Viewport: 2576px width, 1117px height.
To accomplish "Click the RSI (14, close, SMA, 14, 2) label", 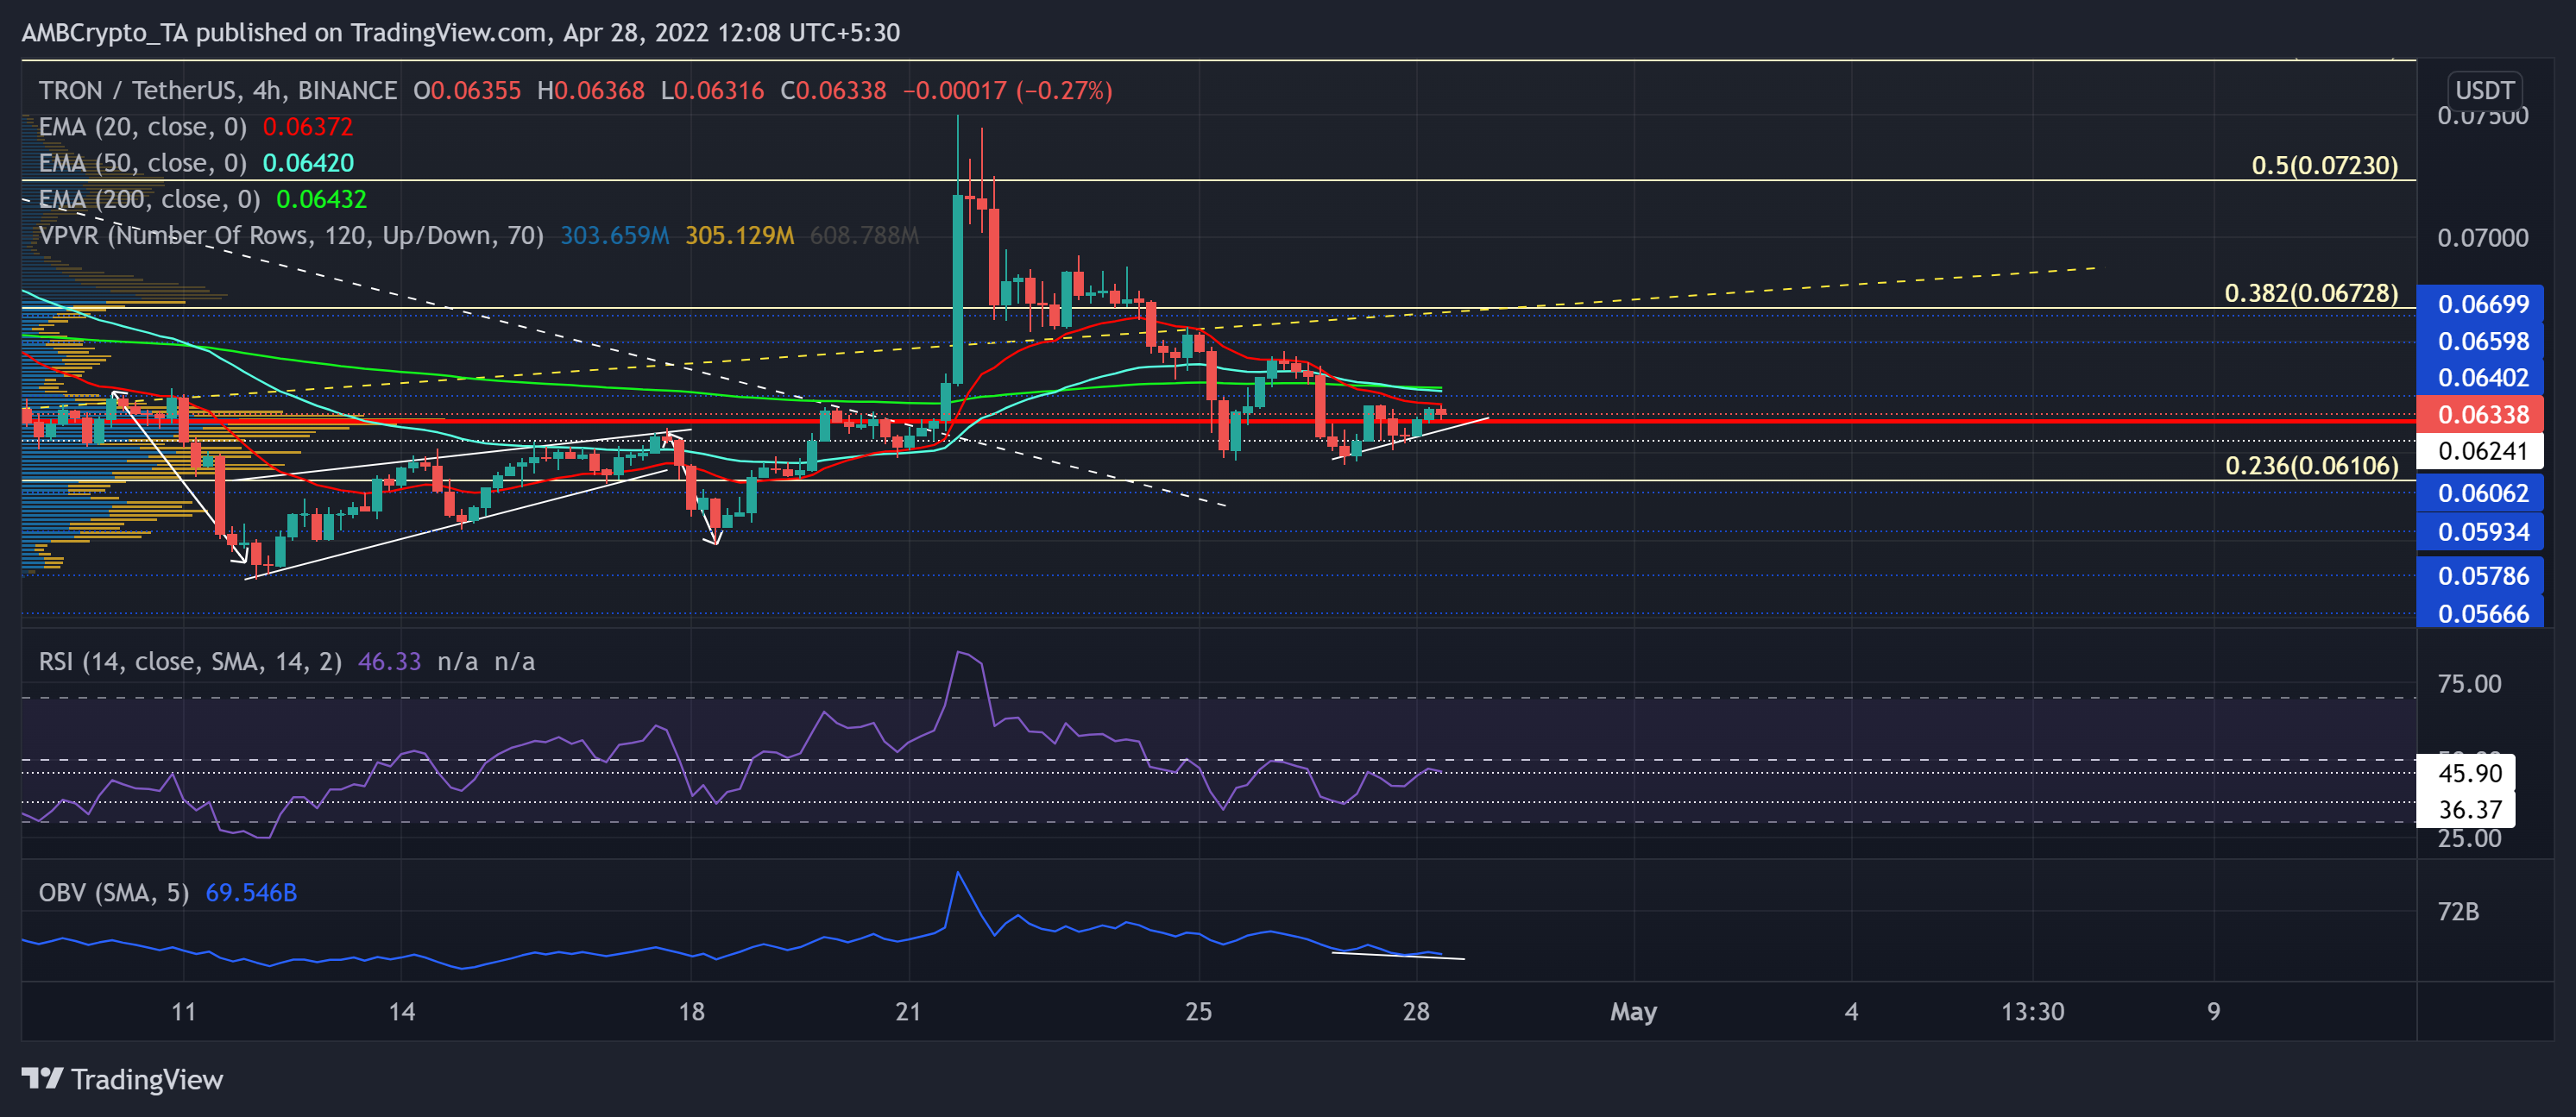I will click(x=190, y=662).
